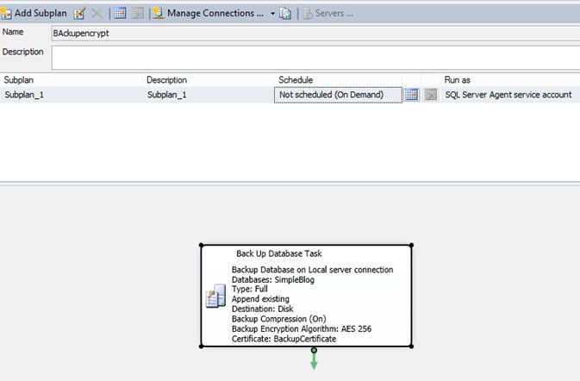Open schedule calendar icon in Subplan_1 row

click(x=411, y=95)
